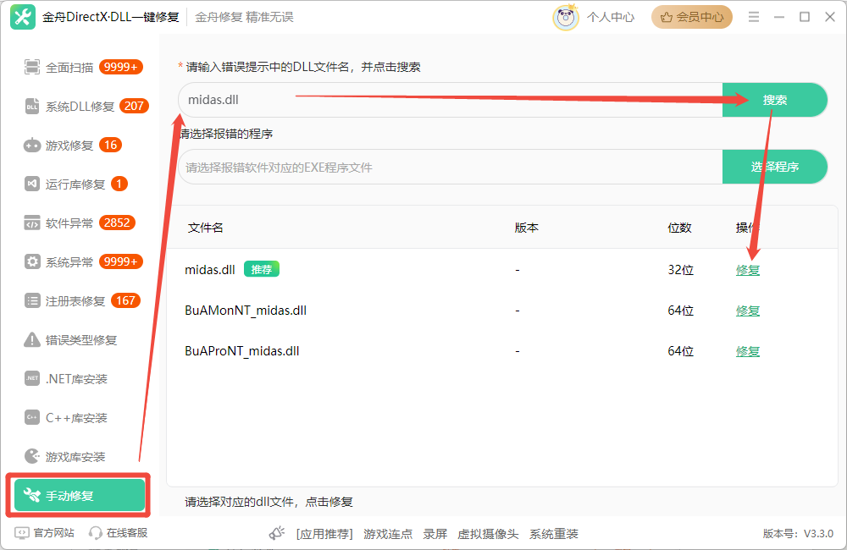Click the 在线客服 headset icon
The image size is (847, 550).
[96, 533]
